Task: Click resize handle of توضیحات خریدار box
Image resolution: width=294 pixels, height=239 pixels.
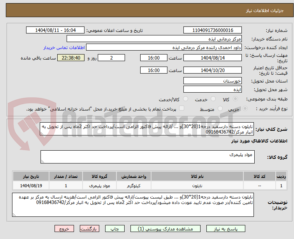Action: click(14, 215)
